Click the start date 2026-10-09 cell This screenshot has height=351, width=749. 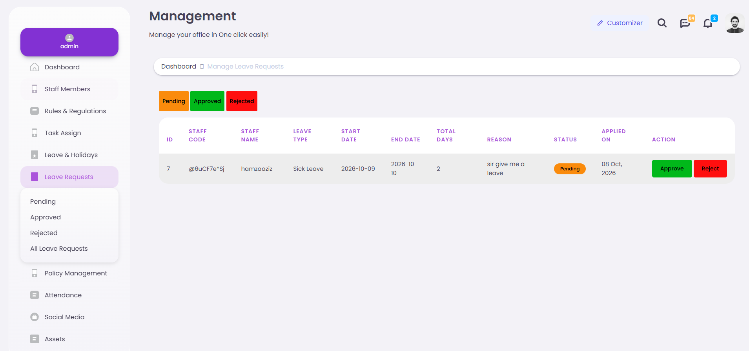click(x=358, y=169)
